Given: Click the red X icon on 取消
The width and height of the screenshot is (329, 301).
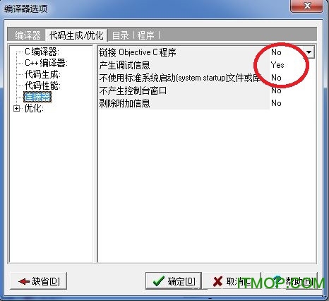Looking at the screenshot, I should tap(217, 281).
